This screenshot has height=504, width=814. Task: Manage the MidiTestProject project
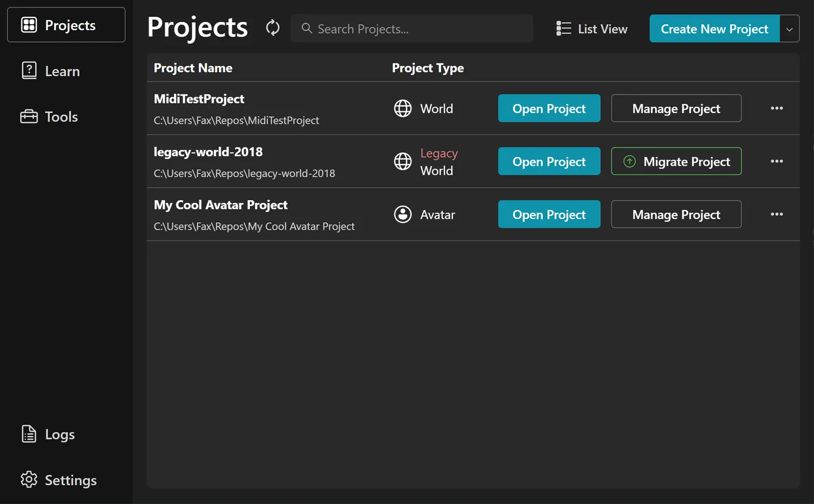[676, 108]
